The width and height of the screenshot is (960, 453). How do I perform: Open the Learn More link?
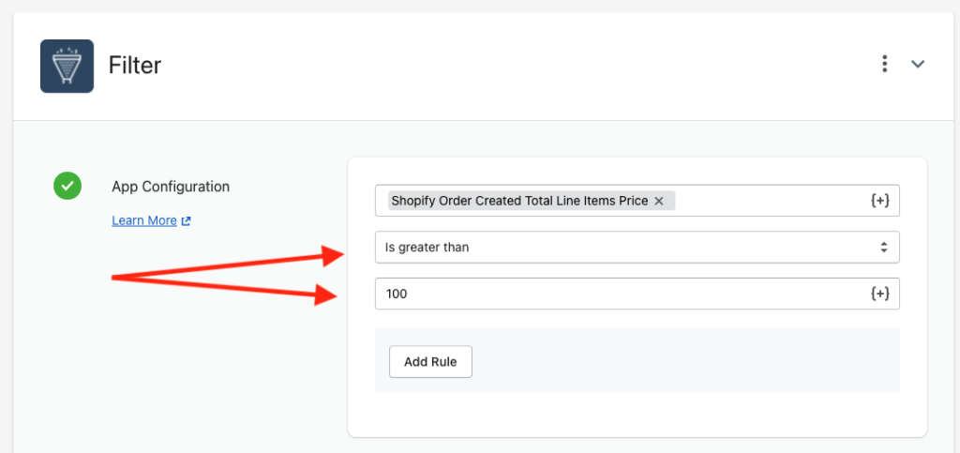coord(144,220)
